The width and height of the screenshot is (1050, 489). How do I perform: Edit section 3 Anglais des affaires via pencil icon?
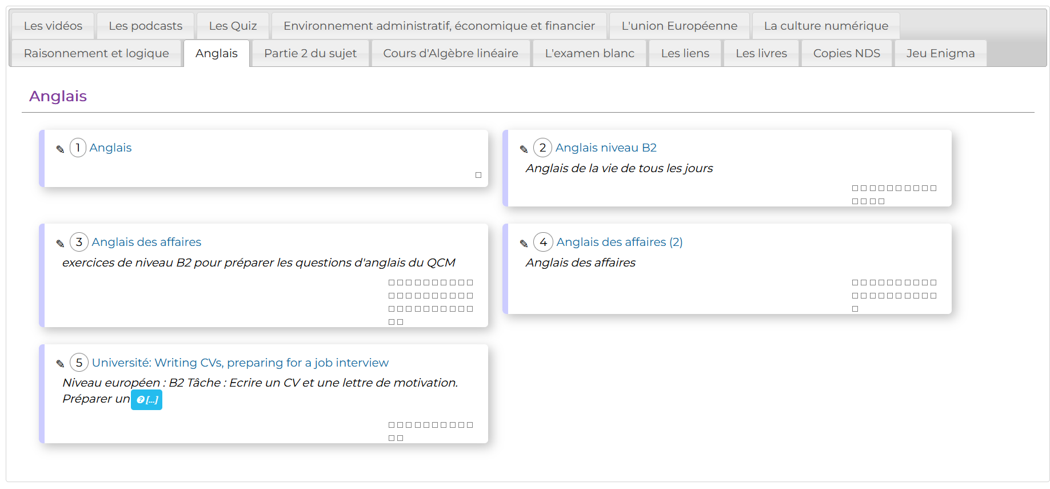coord(60,244)
